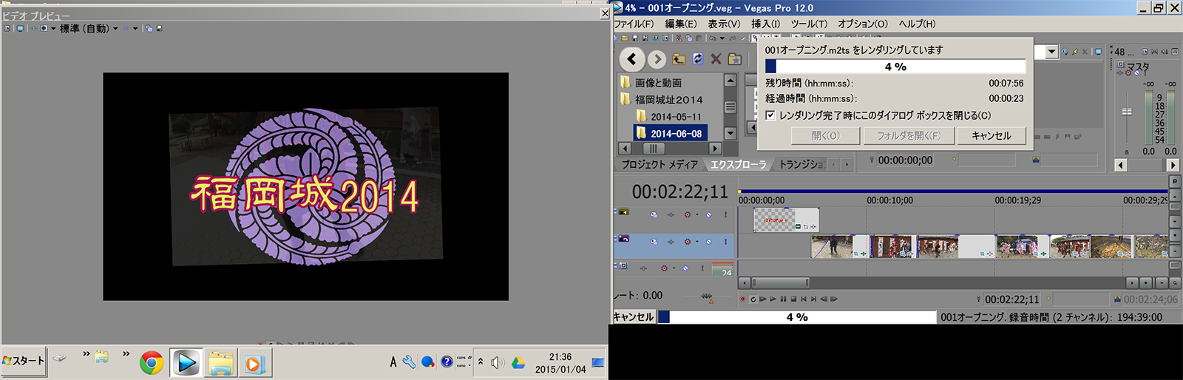Click the up one folder level icon
The image size is (1183, 380).
[679, 59]
